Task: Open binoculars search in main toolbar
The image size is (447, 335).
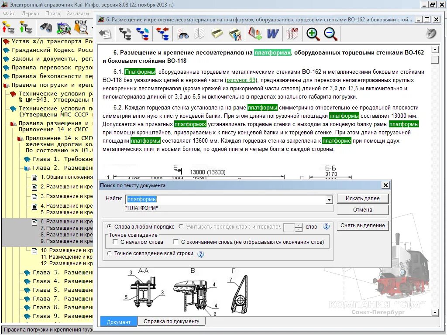Action: [x=45, y=27]
